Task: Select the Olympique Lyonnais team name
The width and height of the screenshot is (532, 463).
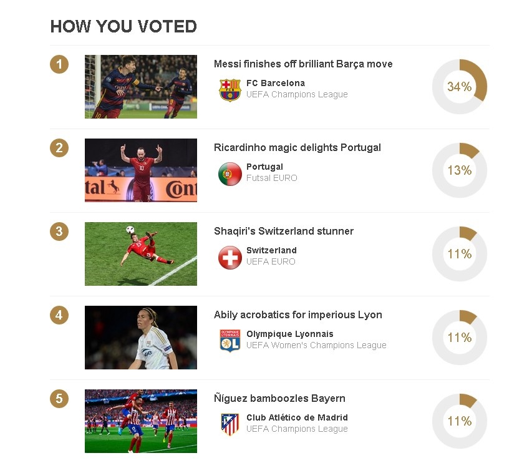Action: tap(289, 334)
